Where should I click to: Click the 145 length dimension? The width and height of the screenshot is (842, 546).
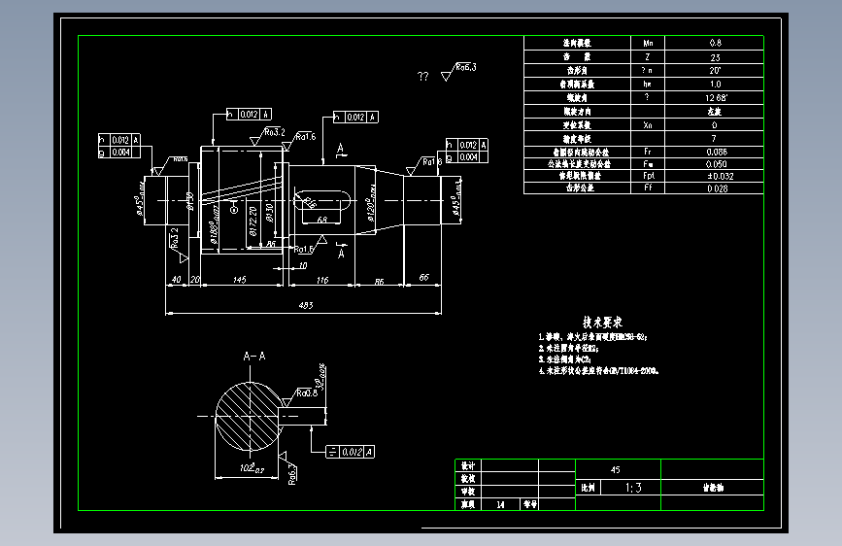coord(240,280)
